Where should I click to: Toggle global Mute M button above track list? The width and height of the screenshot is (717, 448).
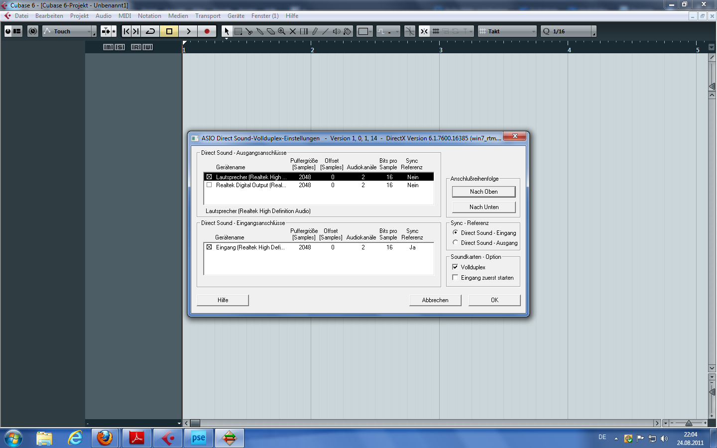click(108, 47)
